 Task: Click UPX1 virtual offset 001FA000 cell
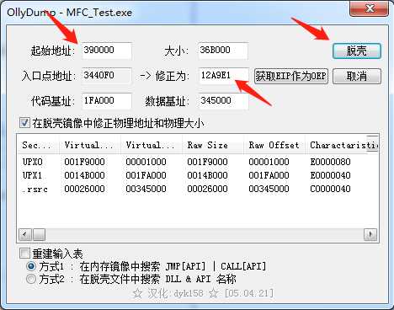[146, 175]
